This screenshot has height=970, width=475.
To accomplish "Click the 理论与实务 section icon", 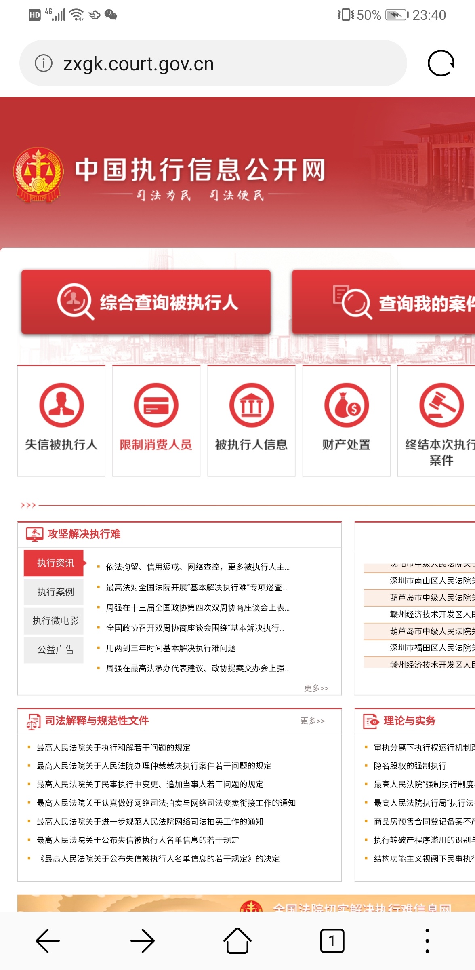I will [x=371, y=721].
